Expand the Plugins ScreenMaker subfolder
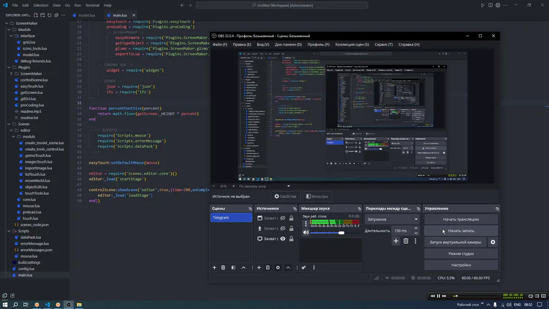 pos(12,73)
